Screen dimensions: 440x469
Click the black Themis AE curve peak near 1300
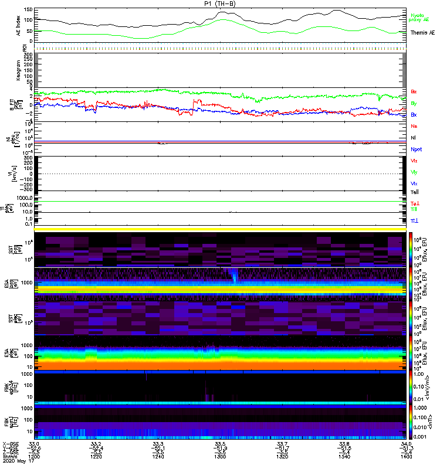(x=222, y=12)
